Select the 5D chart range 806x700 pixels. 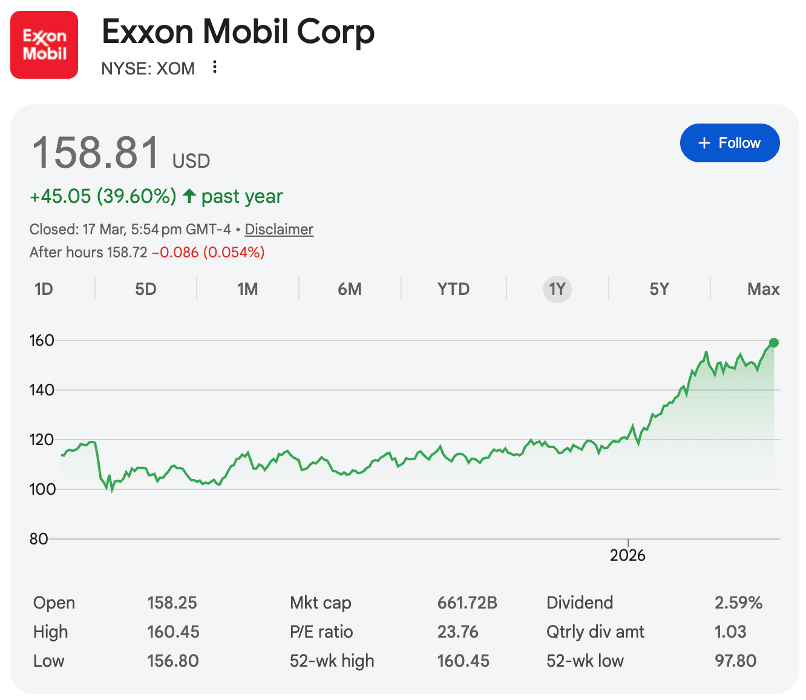pyautogui.click(x=145, y=289)
